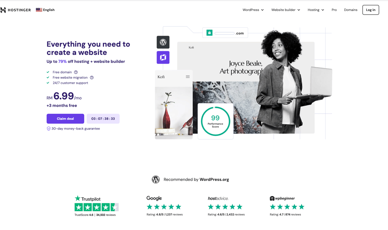
Task: Click the Log in button
Action: point(371,10)
